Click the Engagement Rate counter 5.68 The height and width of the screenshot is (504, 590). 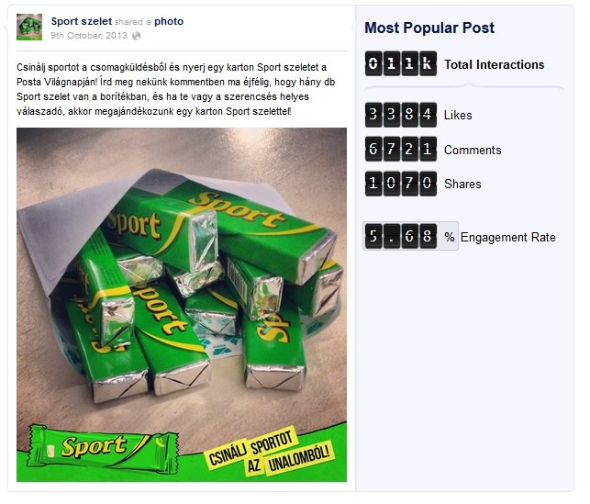(400, 236)
